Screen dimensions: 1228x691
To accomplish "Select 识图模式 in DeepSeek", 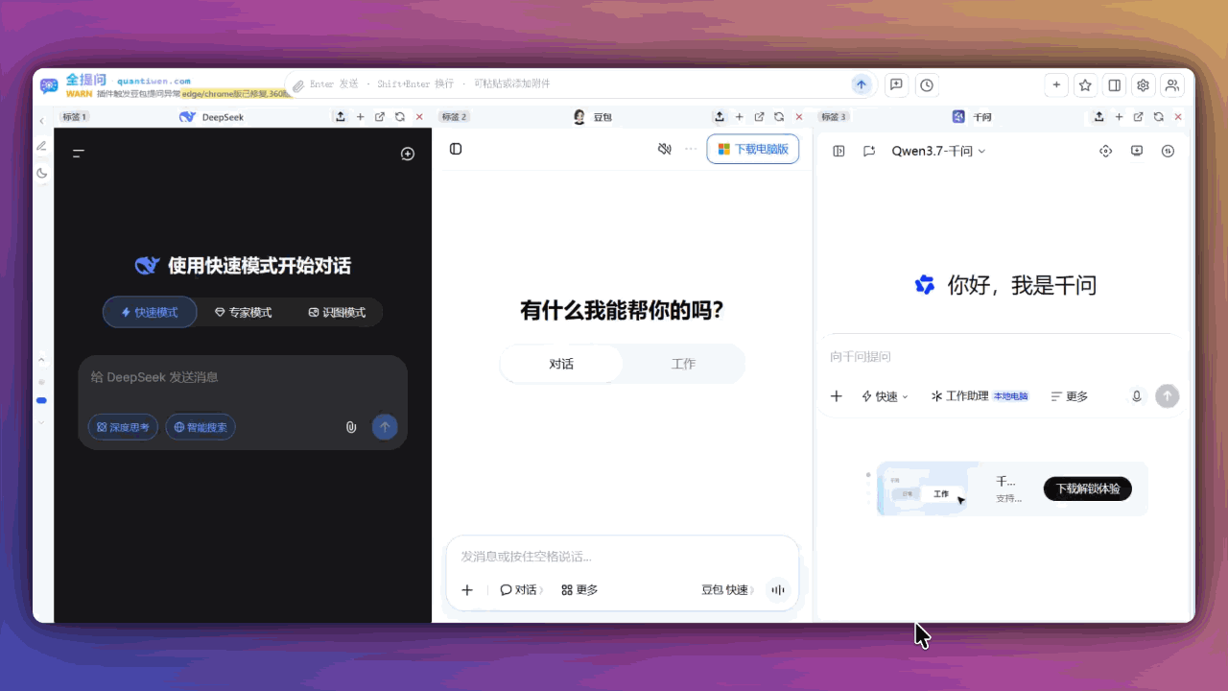I will pos(337,312).
